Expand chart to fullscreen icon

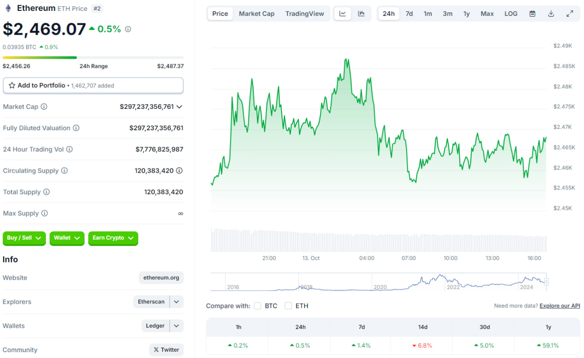point(570,14)
